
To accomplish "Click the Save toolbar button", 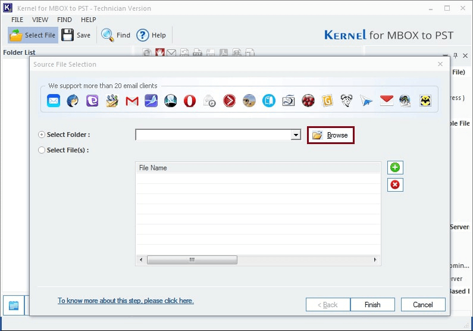I will (x=76, y=35).
